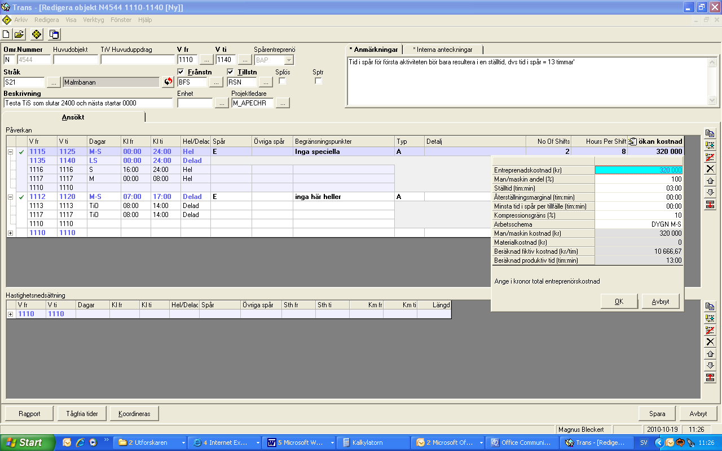Click the SV language indicator in tray

tap(644, 443)
